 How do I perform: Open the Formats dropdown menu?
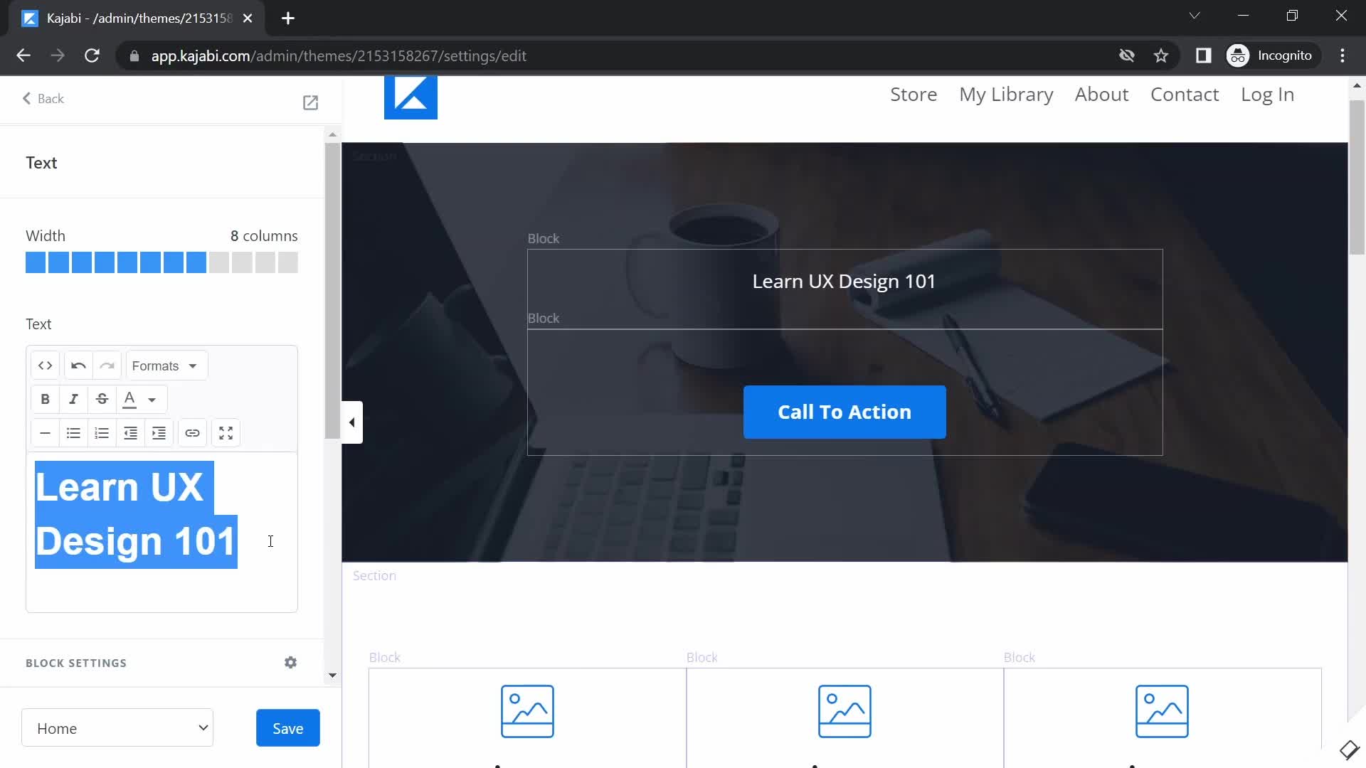click(x=164, y=366)
